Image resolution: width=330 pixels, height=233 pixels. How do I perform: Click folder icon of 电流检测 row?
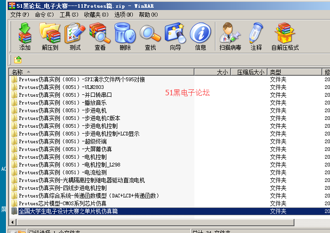click(x=14, y=172)
